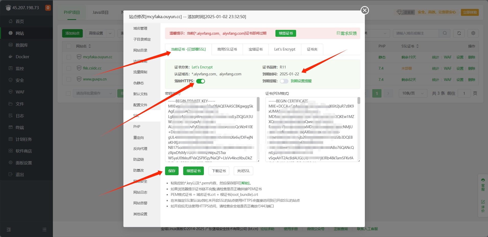Click the key textarea scrollbar
The image size is (488, 237).
click(x=258, y=104)
